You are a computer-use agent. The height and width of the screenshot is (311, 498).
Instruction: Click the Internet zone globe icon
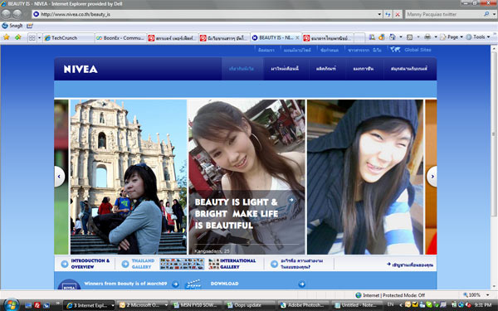point(359,295)
